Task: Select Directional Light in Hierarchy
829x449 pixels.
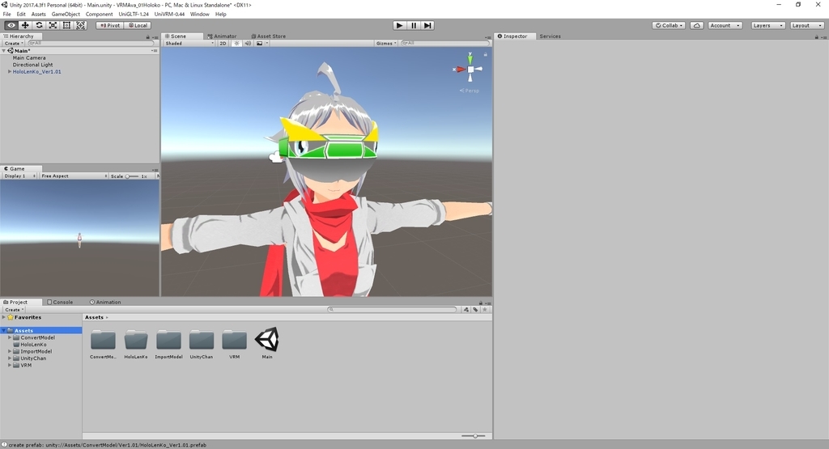Action: tap(32, 65)
